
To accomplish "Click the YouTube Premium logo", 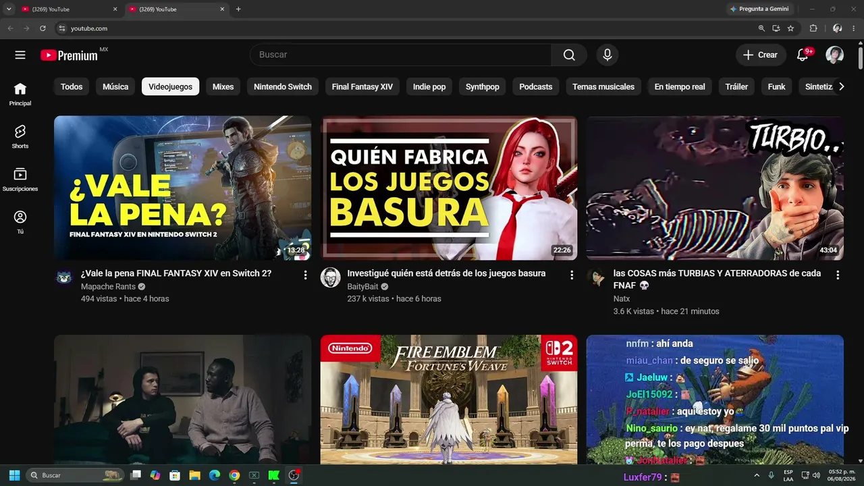I will (x=69, y=55).
